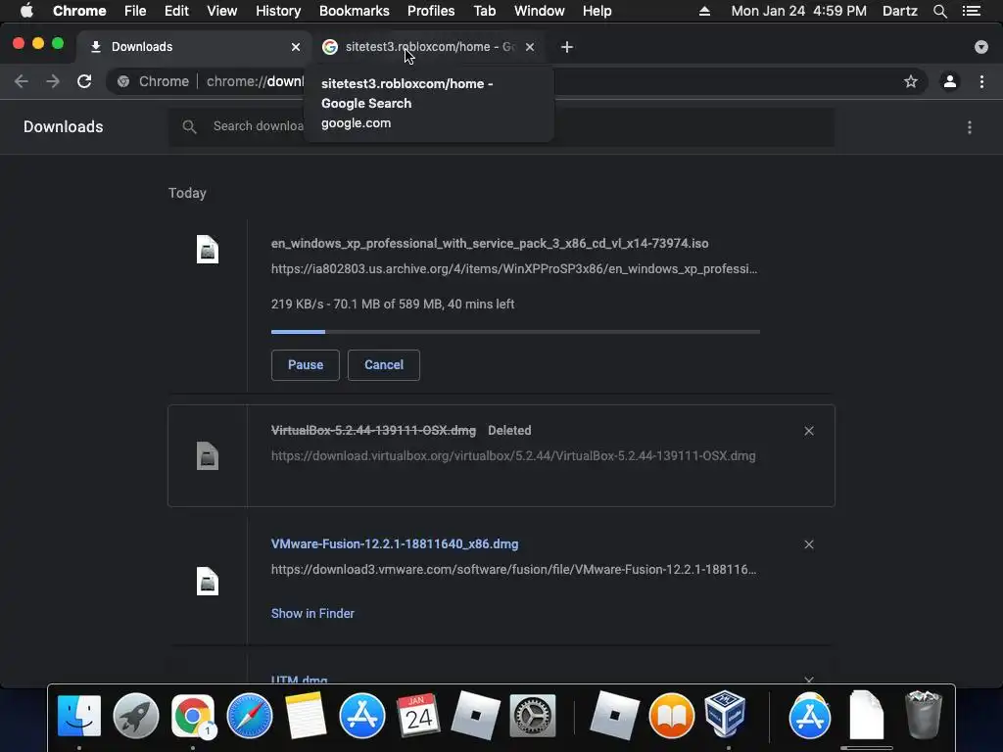Open the download3.vmware.com URL link

[513, 569]
